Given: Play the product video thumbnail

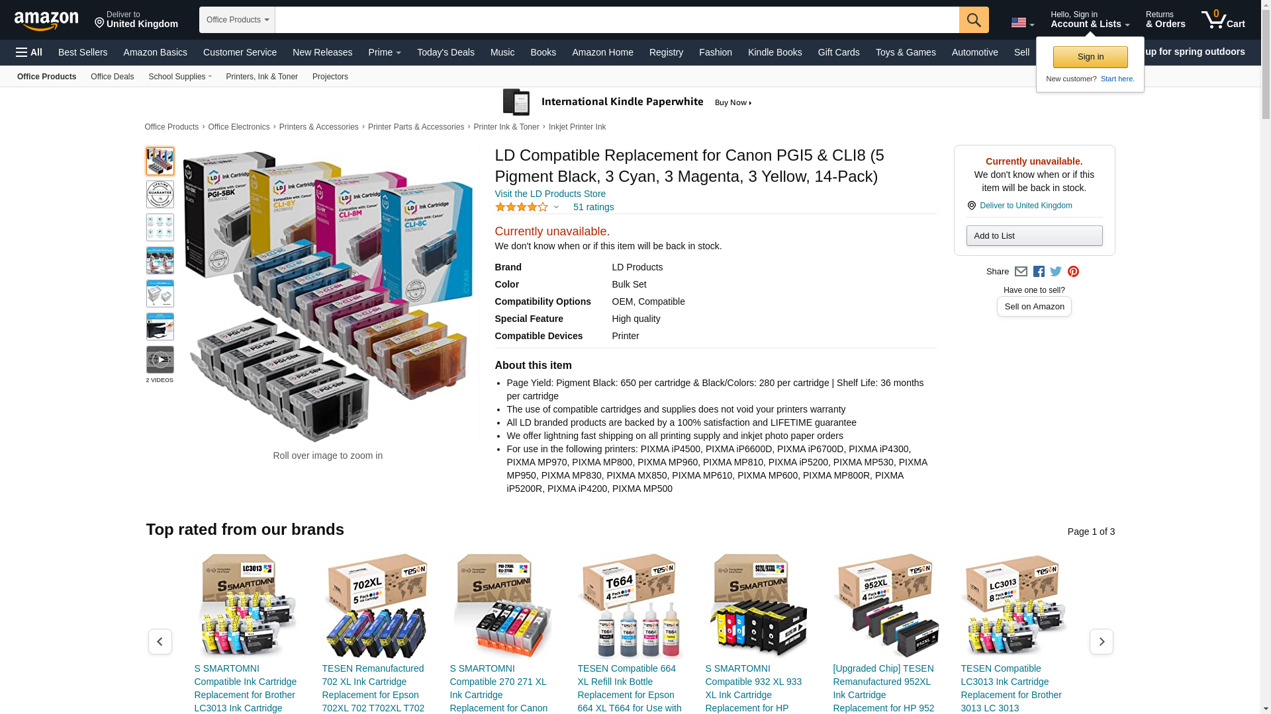Looking at the screenshot, I should click(160, 360).
